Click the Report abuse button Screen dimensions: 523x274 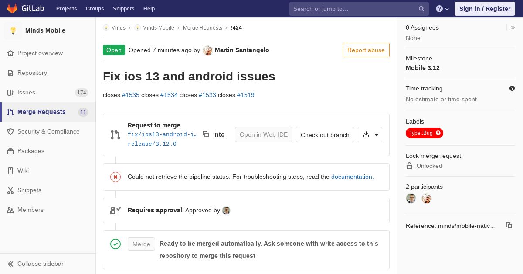tap(366, 50)
